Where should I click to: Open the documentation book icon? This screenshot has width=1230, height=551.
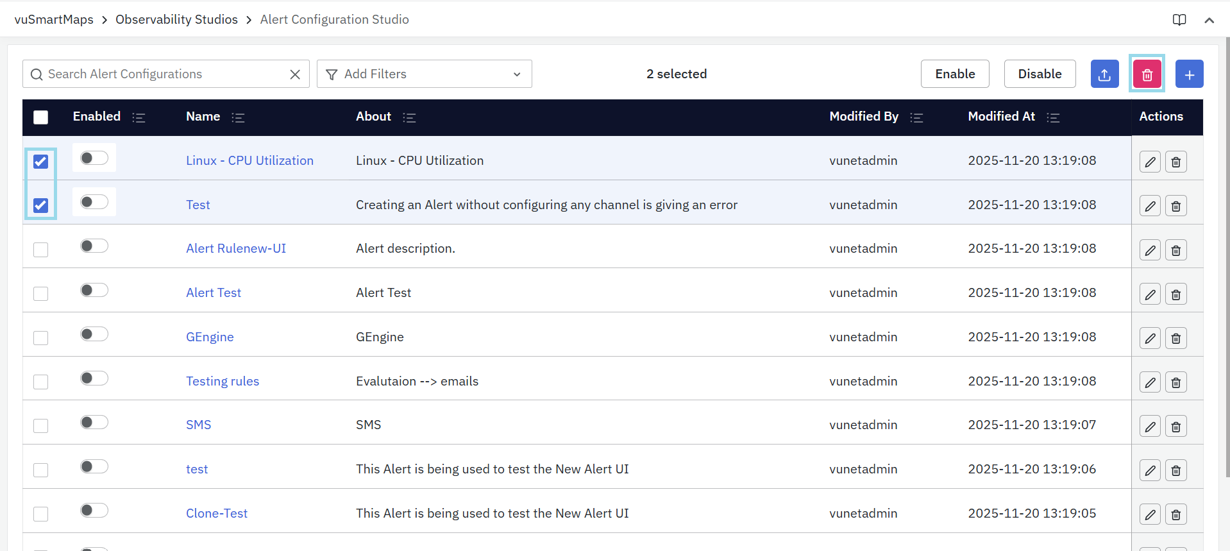[1179, 20]
